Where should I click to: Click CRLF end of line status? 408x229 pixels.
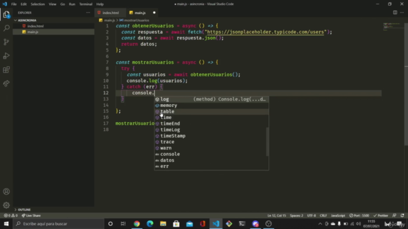coord(323,216)
